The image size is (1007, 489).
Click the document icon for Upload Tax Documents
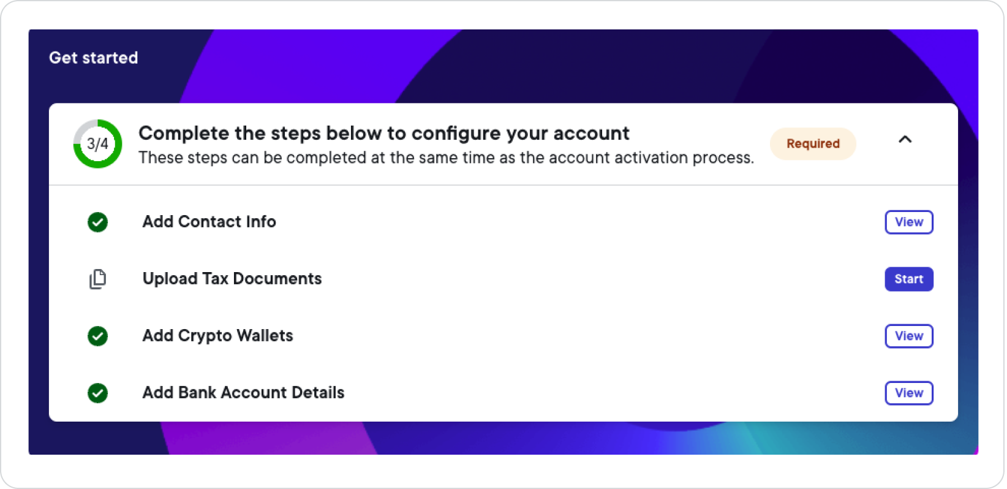coord(98,279)
